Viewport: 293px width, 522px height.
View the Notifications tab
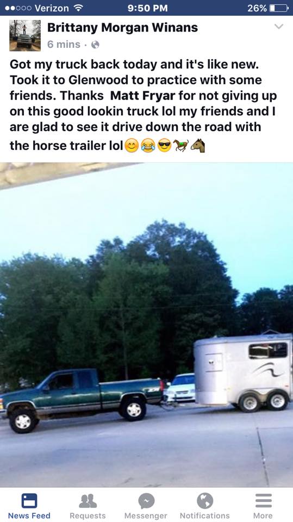tap(205, 505)
